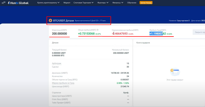
Task: Open the hamburger menu icon
Action: [3, 3]
